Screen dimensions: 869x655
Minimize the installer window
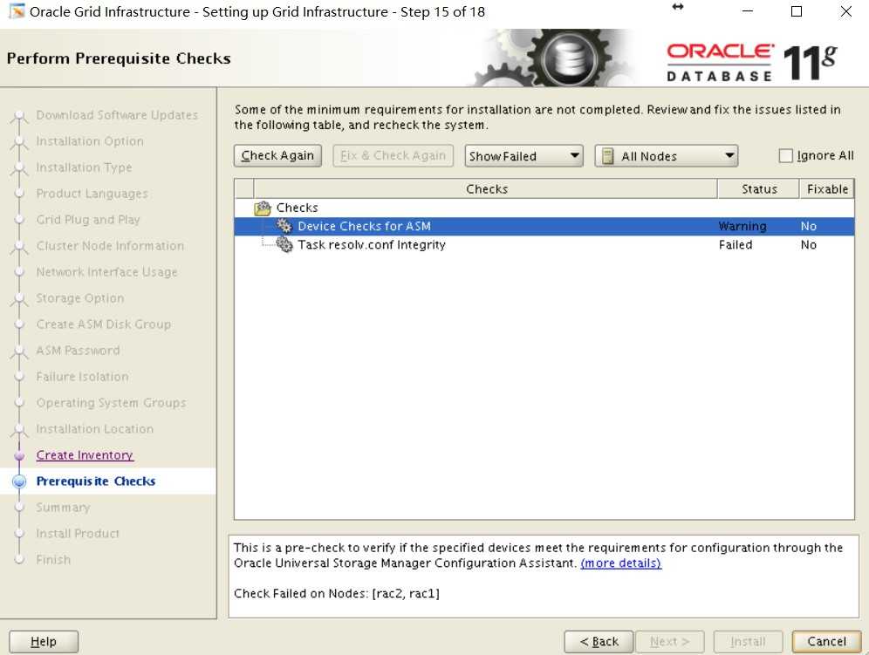[x=748, y=11]
